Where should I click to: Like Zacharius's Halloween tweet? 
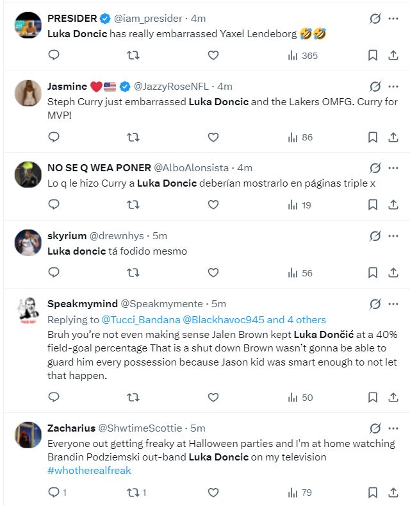[x=213, y=493]
